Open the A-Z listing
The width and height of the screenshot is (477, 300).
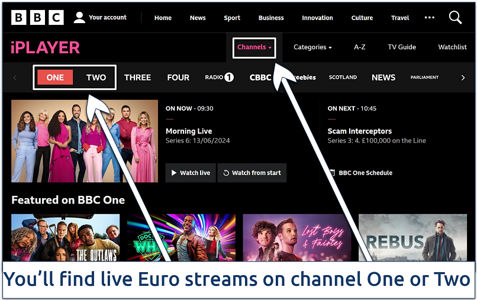point(360,47)
